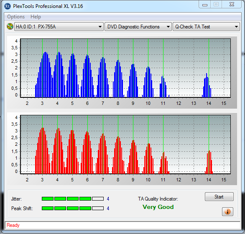Image resolution: width=245 pixels, height=234 pixels.
Task: Click the disc drive icon beside PX-755A
Action: pyautogui.click(x=10, y=26)
